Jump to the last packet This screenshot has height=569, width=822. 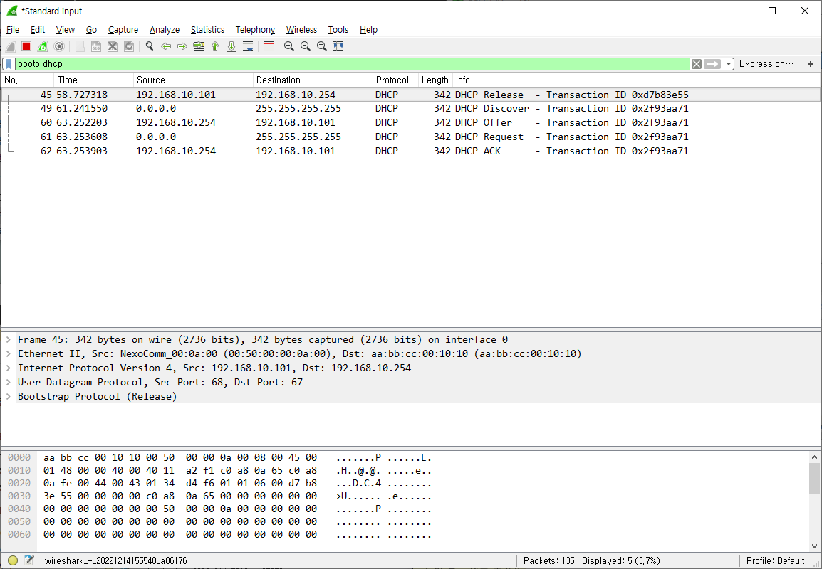click(231, 47)
